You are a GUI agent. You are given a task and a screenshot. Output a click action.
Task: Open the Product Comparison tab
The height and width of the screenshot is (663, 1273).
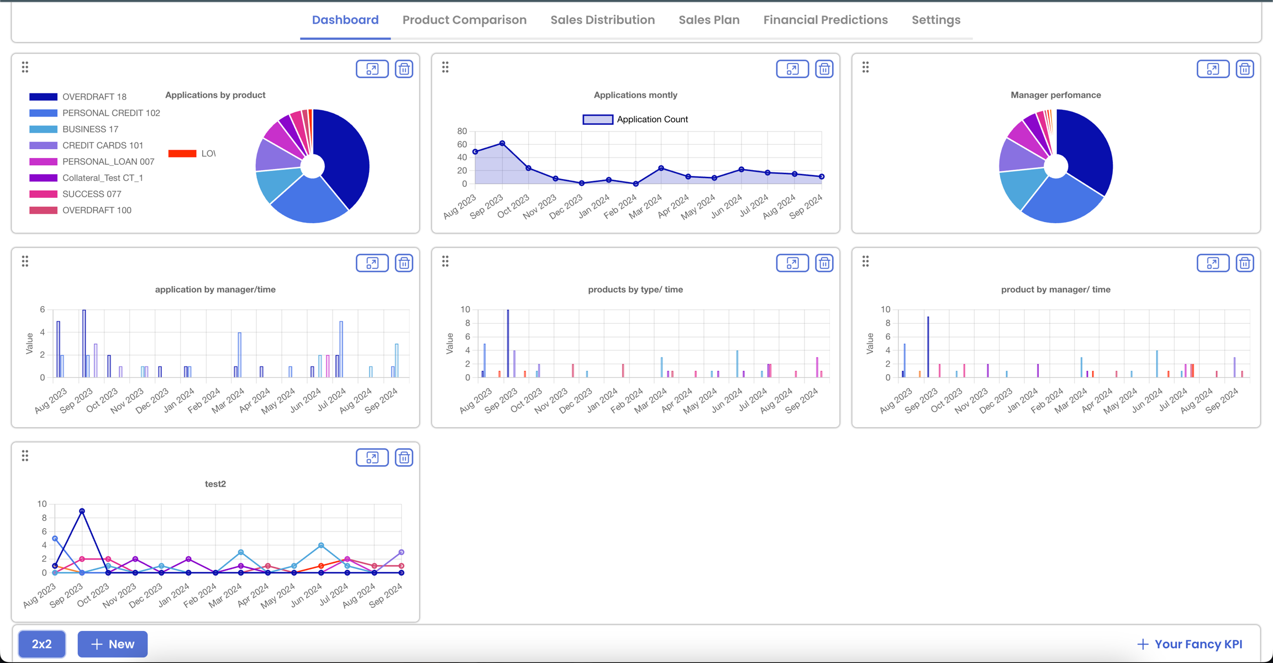coord(464,20)
